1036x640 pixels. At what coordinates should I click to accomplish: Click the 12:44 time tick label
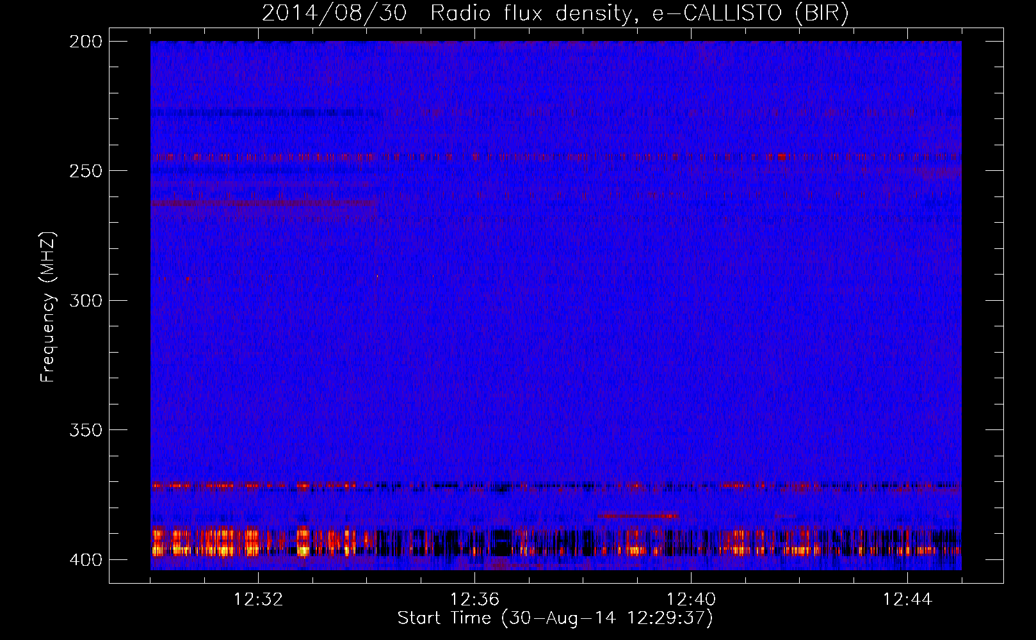click(x=907, y=600)
